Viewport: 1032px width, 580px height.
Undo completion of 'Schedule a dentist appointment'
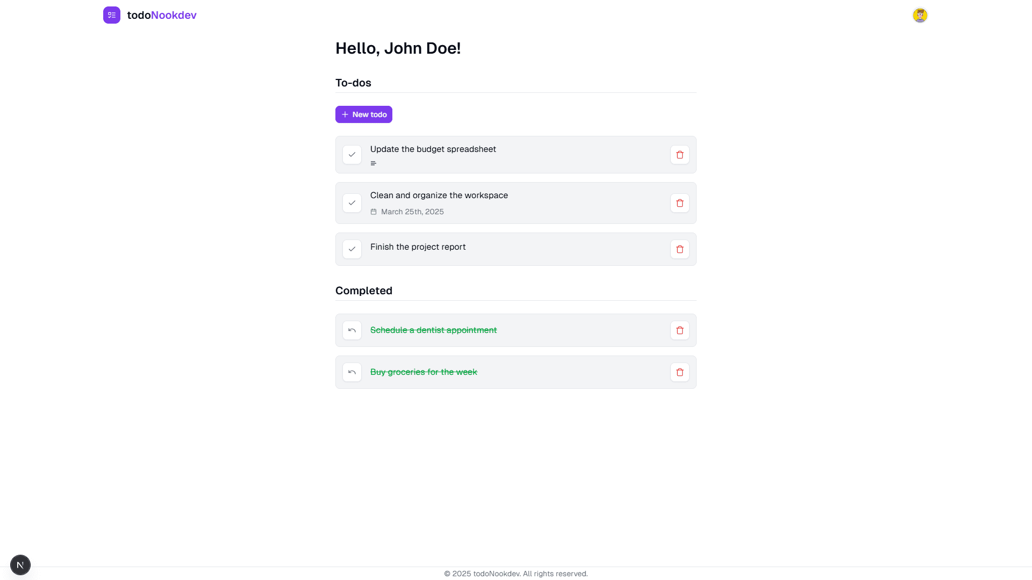click(x=352, y=330)
